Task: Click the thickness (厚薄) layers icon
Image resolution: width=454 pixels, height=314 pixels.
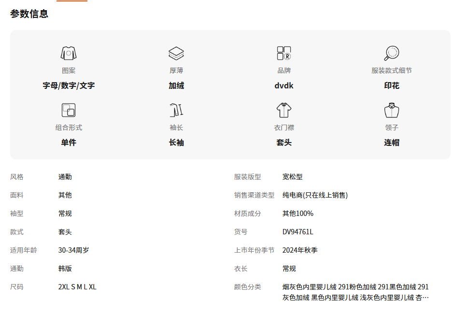Action: (176, 53)
